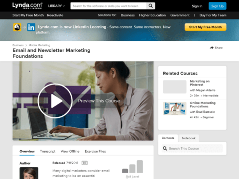The height and width of the screenshot is (179, 239).
Task: Click the course title heading
Action: [x=51, y=53]
